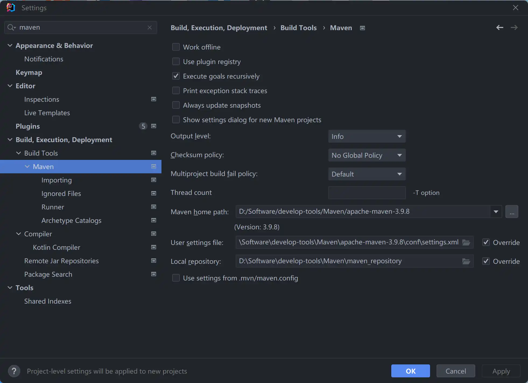
Task: Collapse the Editor section
Action: pos(10,86)
